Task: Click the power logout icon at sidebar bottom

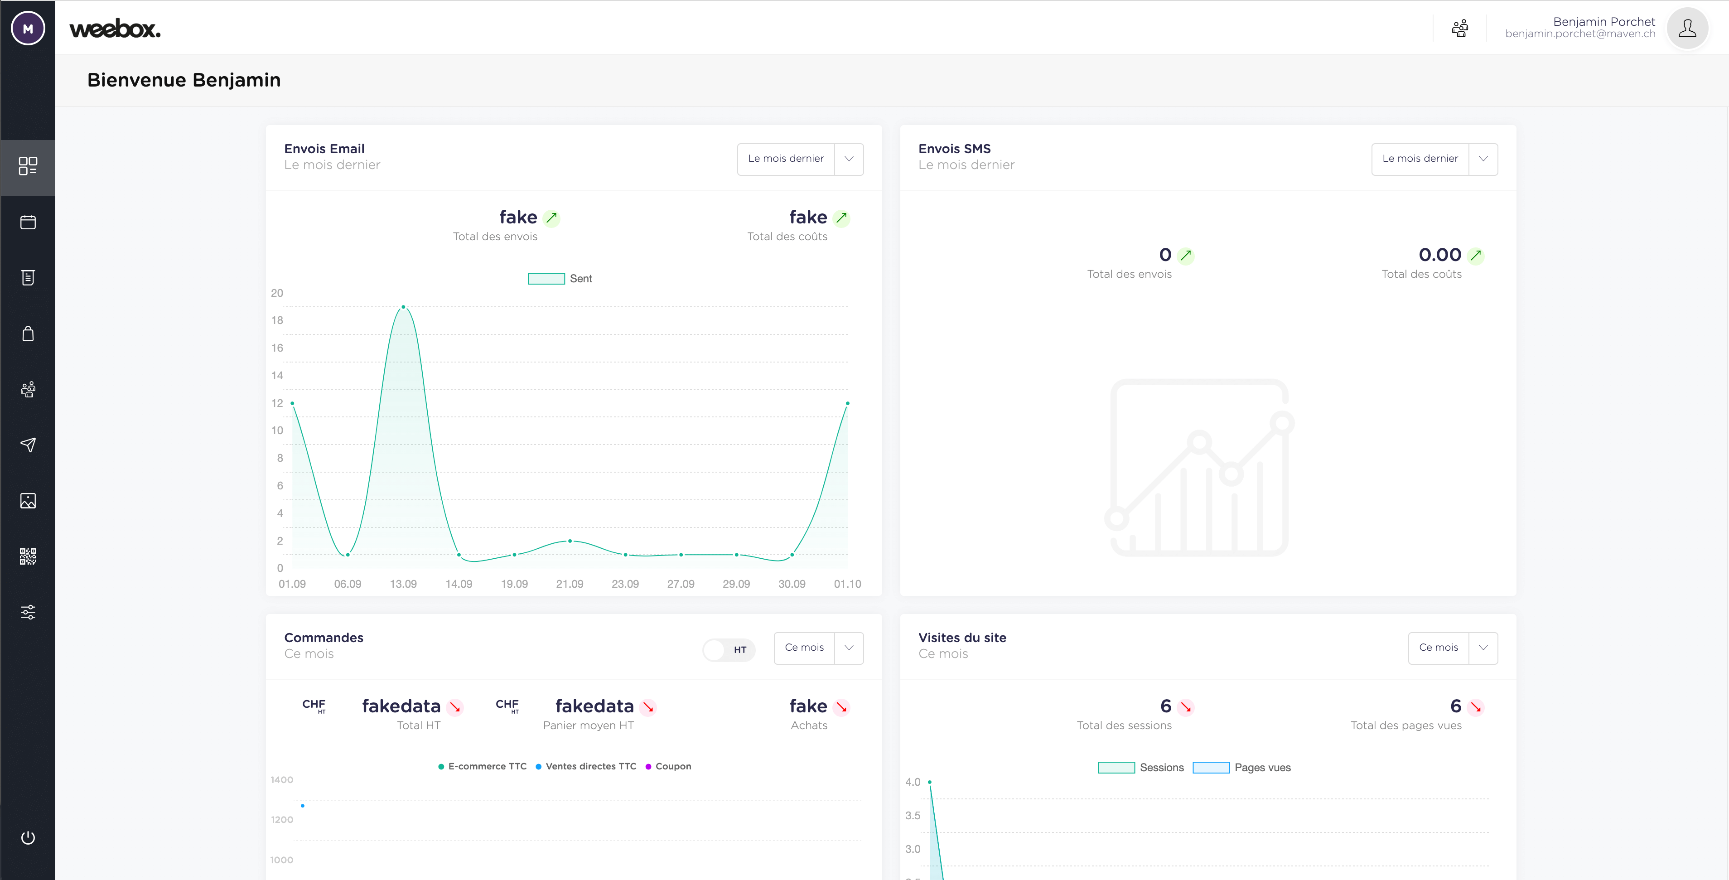Action: point(28,837)
